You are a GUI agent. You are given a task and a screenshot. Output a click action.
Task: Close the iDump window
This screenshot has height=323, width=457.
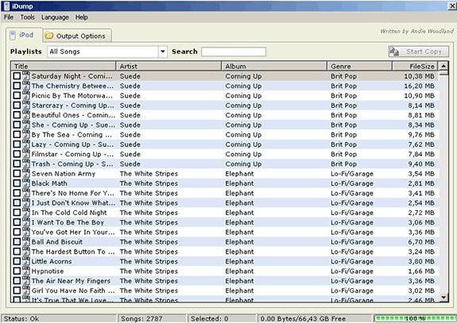point(452,6)
